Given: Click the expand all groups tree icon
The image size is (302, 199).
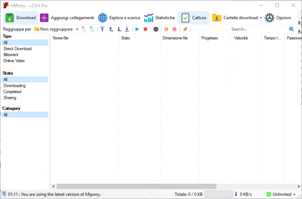Looking at the screenshot, I should click(92, 29).
